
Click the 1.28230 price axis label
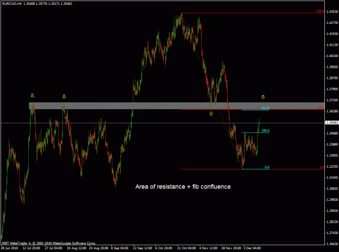(x=332, y=222)
